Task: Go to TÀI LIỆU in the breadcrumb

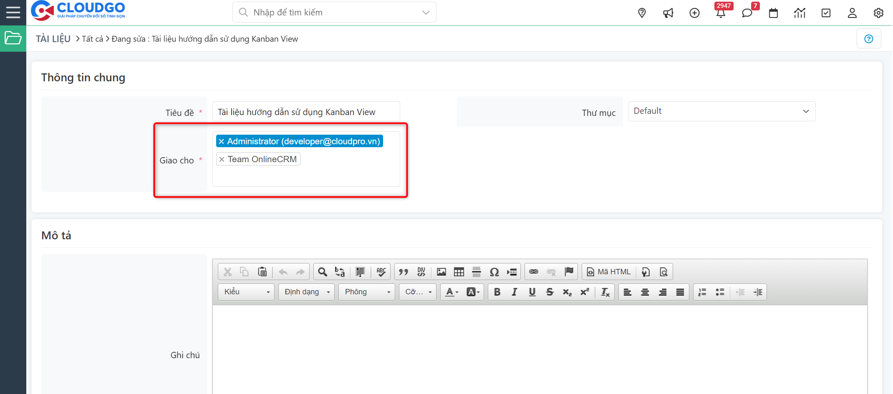Action: click(x=53, y=38)
